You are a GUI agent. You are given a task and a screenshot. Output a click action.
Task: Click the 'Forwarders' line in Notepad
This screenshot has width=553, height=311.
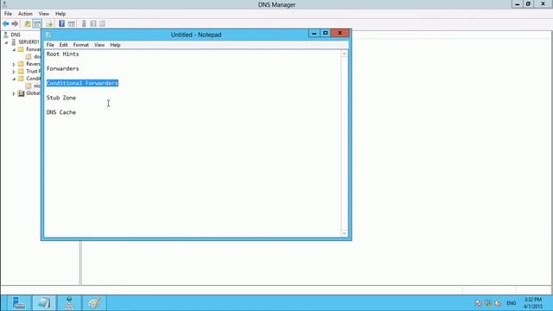click(63, 68)
